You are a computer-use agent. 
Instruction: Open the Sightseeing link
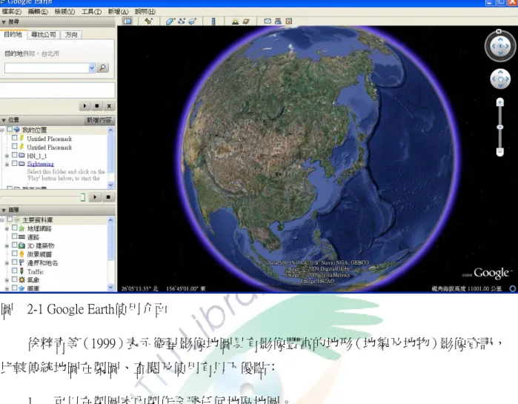(40, 164)
